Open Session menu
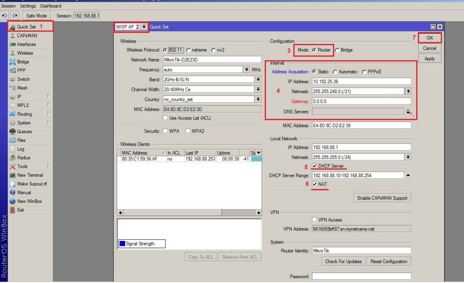Viewport: 464px width, 283px height. point(8,6)
